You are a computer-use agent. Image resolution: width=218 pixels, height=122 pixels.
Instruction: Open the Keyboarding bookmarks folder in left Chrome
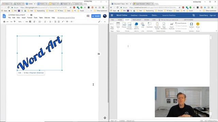40,11
